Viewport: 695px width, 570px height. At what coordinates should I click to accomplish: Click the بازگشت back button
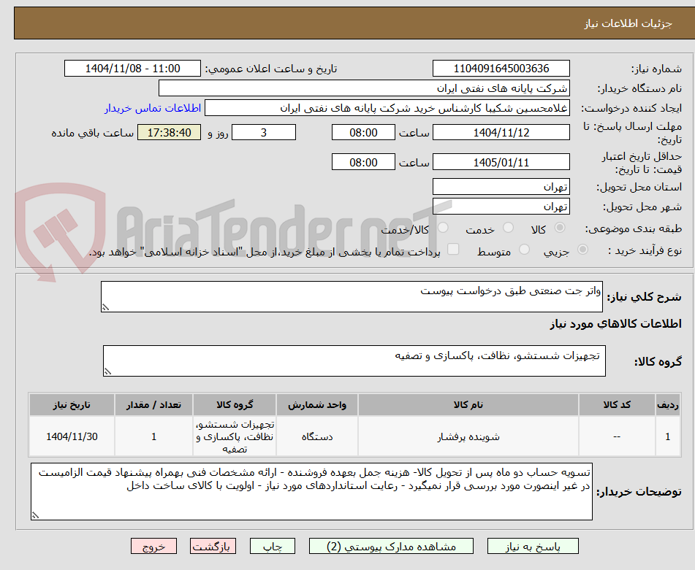click(x=213, y=546)
